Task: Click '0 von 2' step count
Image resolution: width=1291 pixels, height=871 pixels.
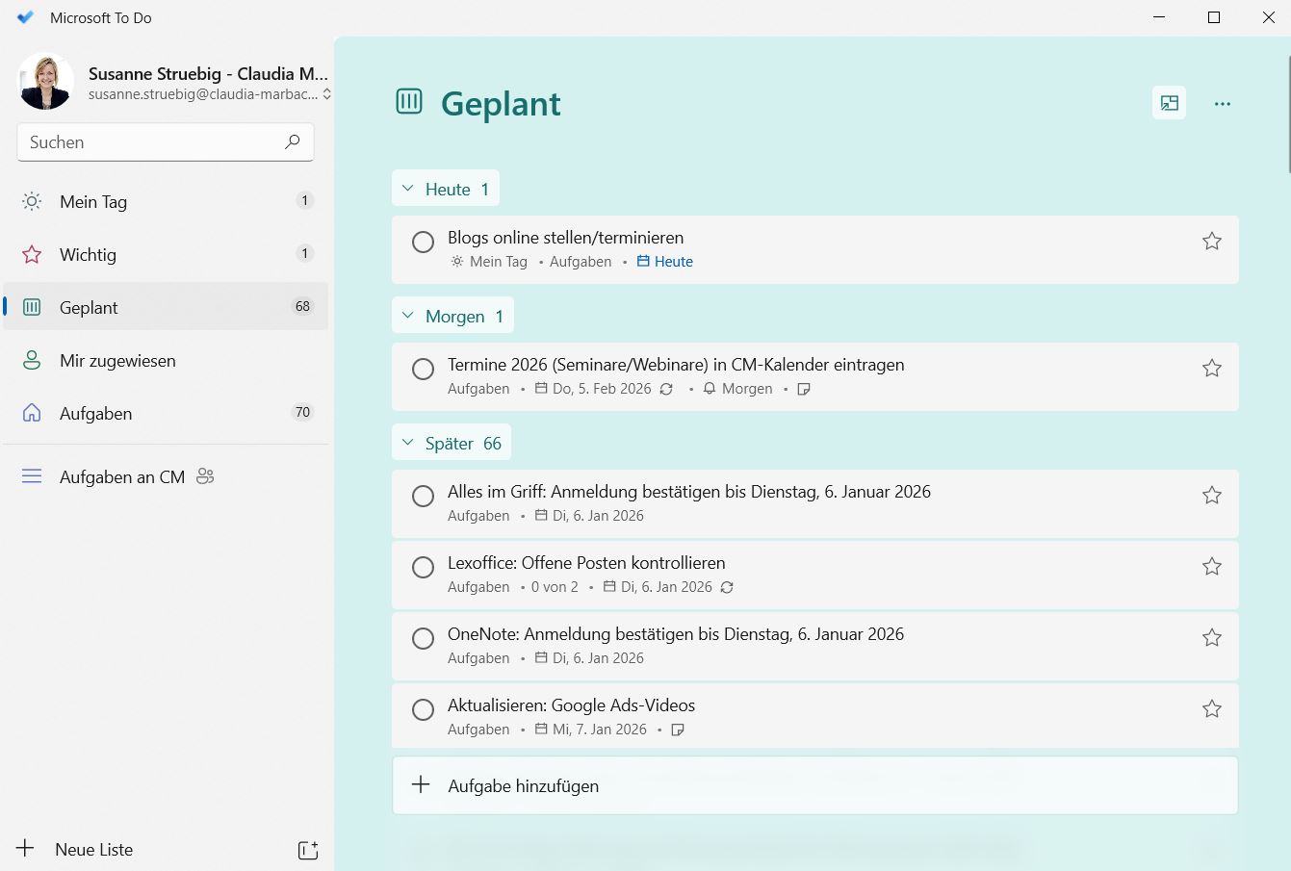Action: click(555, 587)
